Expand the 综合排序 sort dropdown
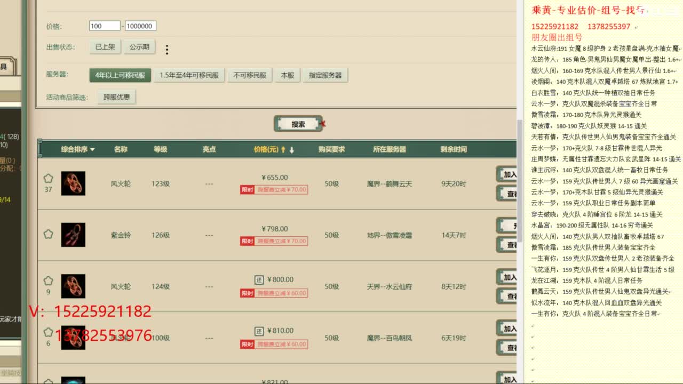 78,149
